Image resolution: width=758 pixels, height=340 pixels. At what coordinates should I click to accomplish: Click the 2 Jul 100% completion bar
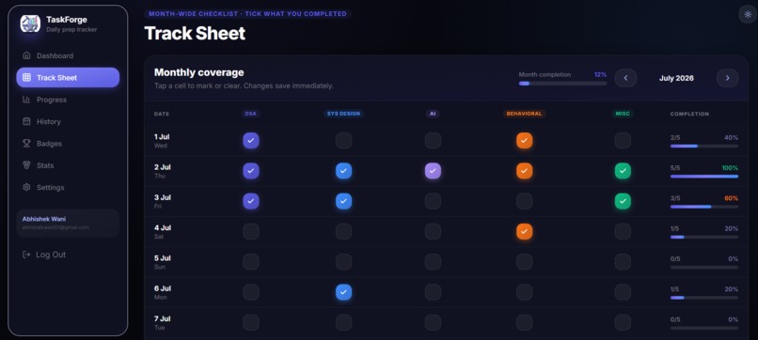(x=704, y=177)
